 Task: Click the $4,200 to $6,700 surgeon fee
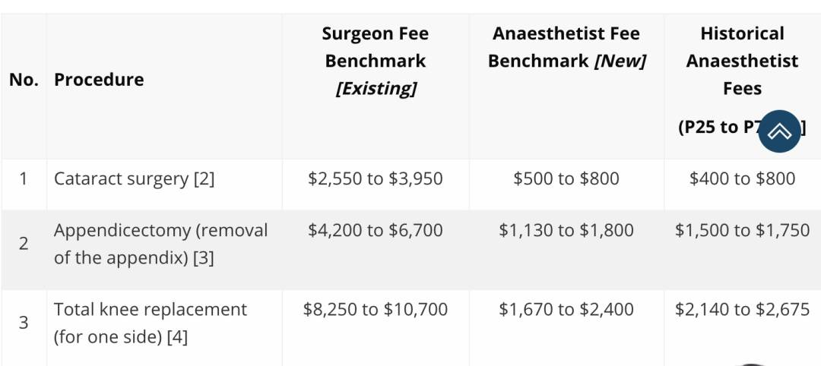375,231
